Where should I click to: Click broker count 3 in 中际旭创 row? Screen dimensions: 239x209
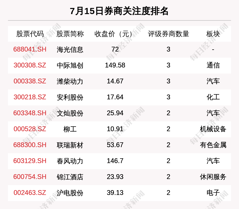[x=168, y=65]
